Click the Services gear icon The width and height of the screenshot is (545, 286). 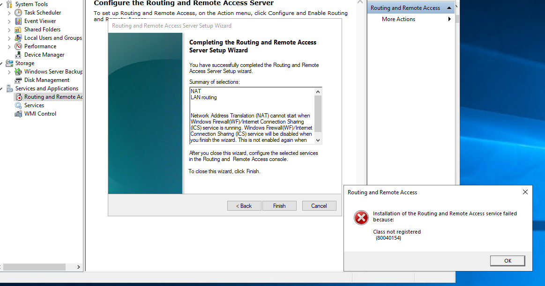click(18, 105)
